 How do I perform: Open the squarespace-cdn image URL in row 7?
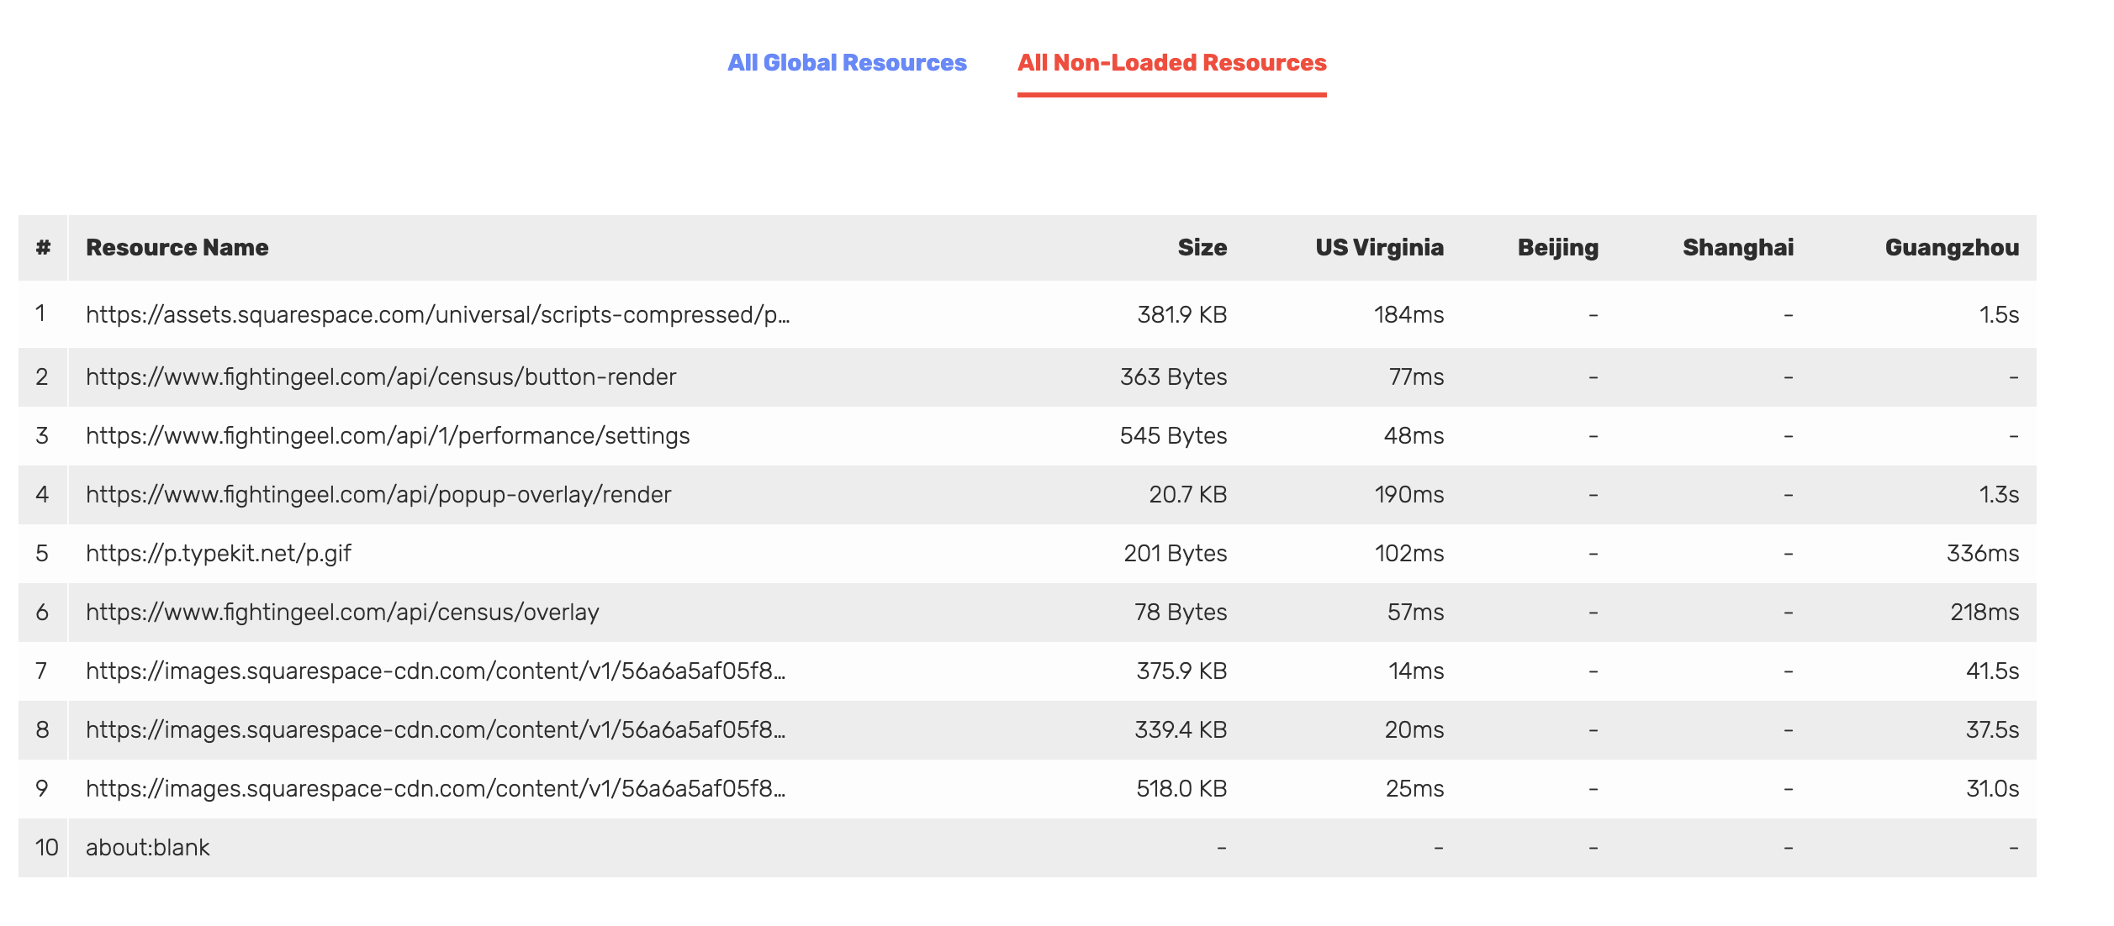click(436, 671)
